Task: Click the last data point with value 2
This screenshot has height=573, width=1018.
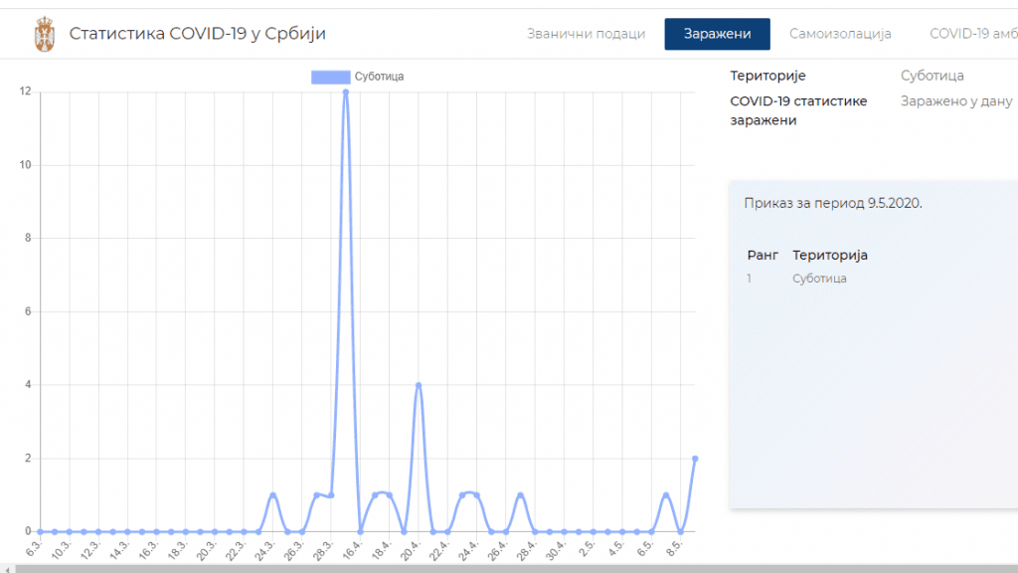Action: point(695,459)
